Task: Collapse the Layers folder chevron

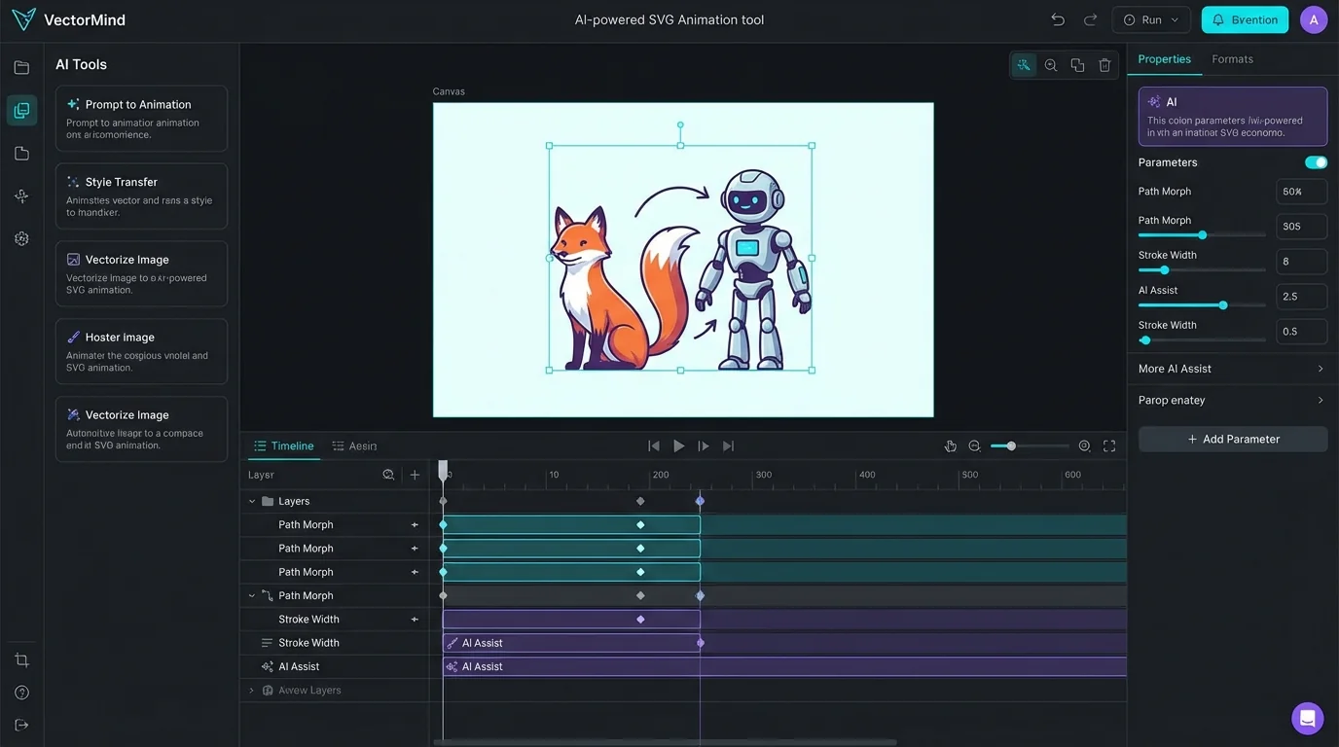Action: point(252,502)
